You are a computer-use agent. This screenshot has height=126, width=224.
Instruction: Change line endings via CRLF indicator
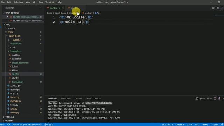click(197, 125)
